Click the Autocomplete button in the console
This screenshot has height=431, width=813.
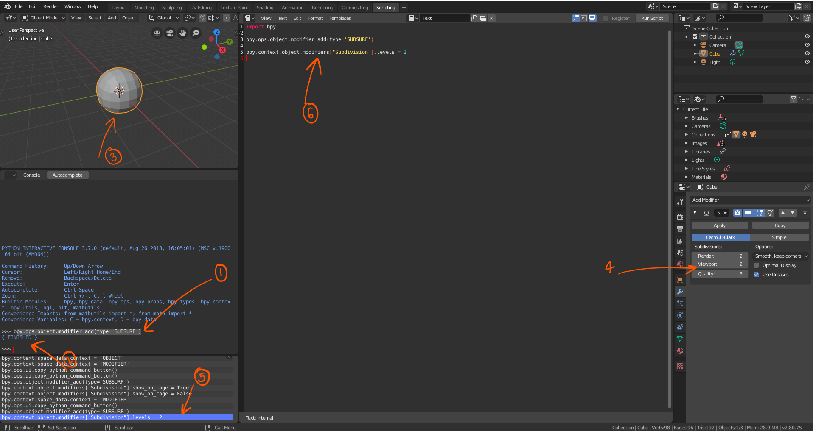(x=67, y=175)
